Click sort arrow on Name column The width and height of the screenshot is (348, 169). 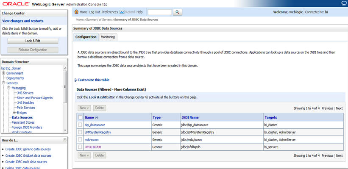[x=97, y=118]
